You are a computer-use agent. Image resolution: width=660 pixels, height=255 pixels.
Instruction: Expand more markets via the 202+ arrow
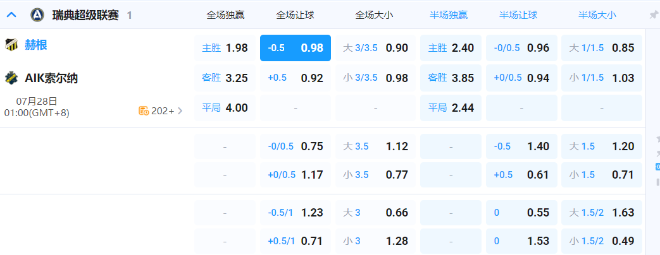coord(180,111)
